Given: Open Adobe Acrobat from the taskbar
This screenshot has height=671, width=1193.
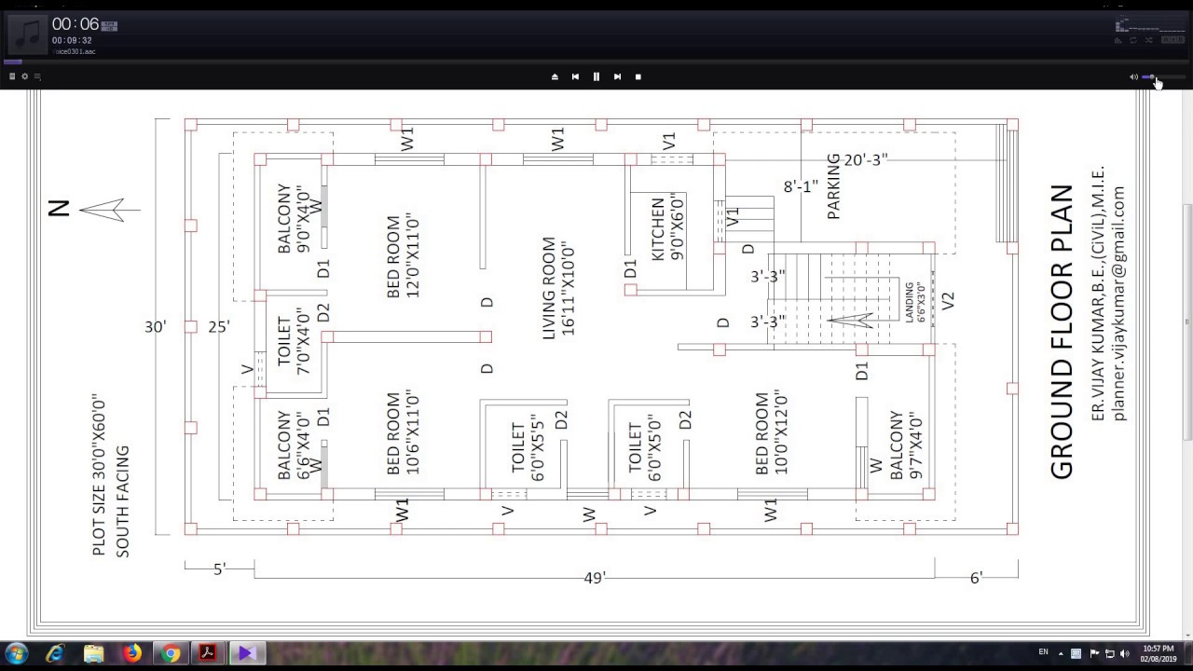Looking at the screenshot, I should (208, 653).
